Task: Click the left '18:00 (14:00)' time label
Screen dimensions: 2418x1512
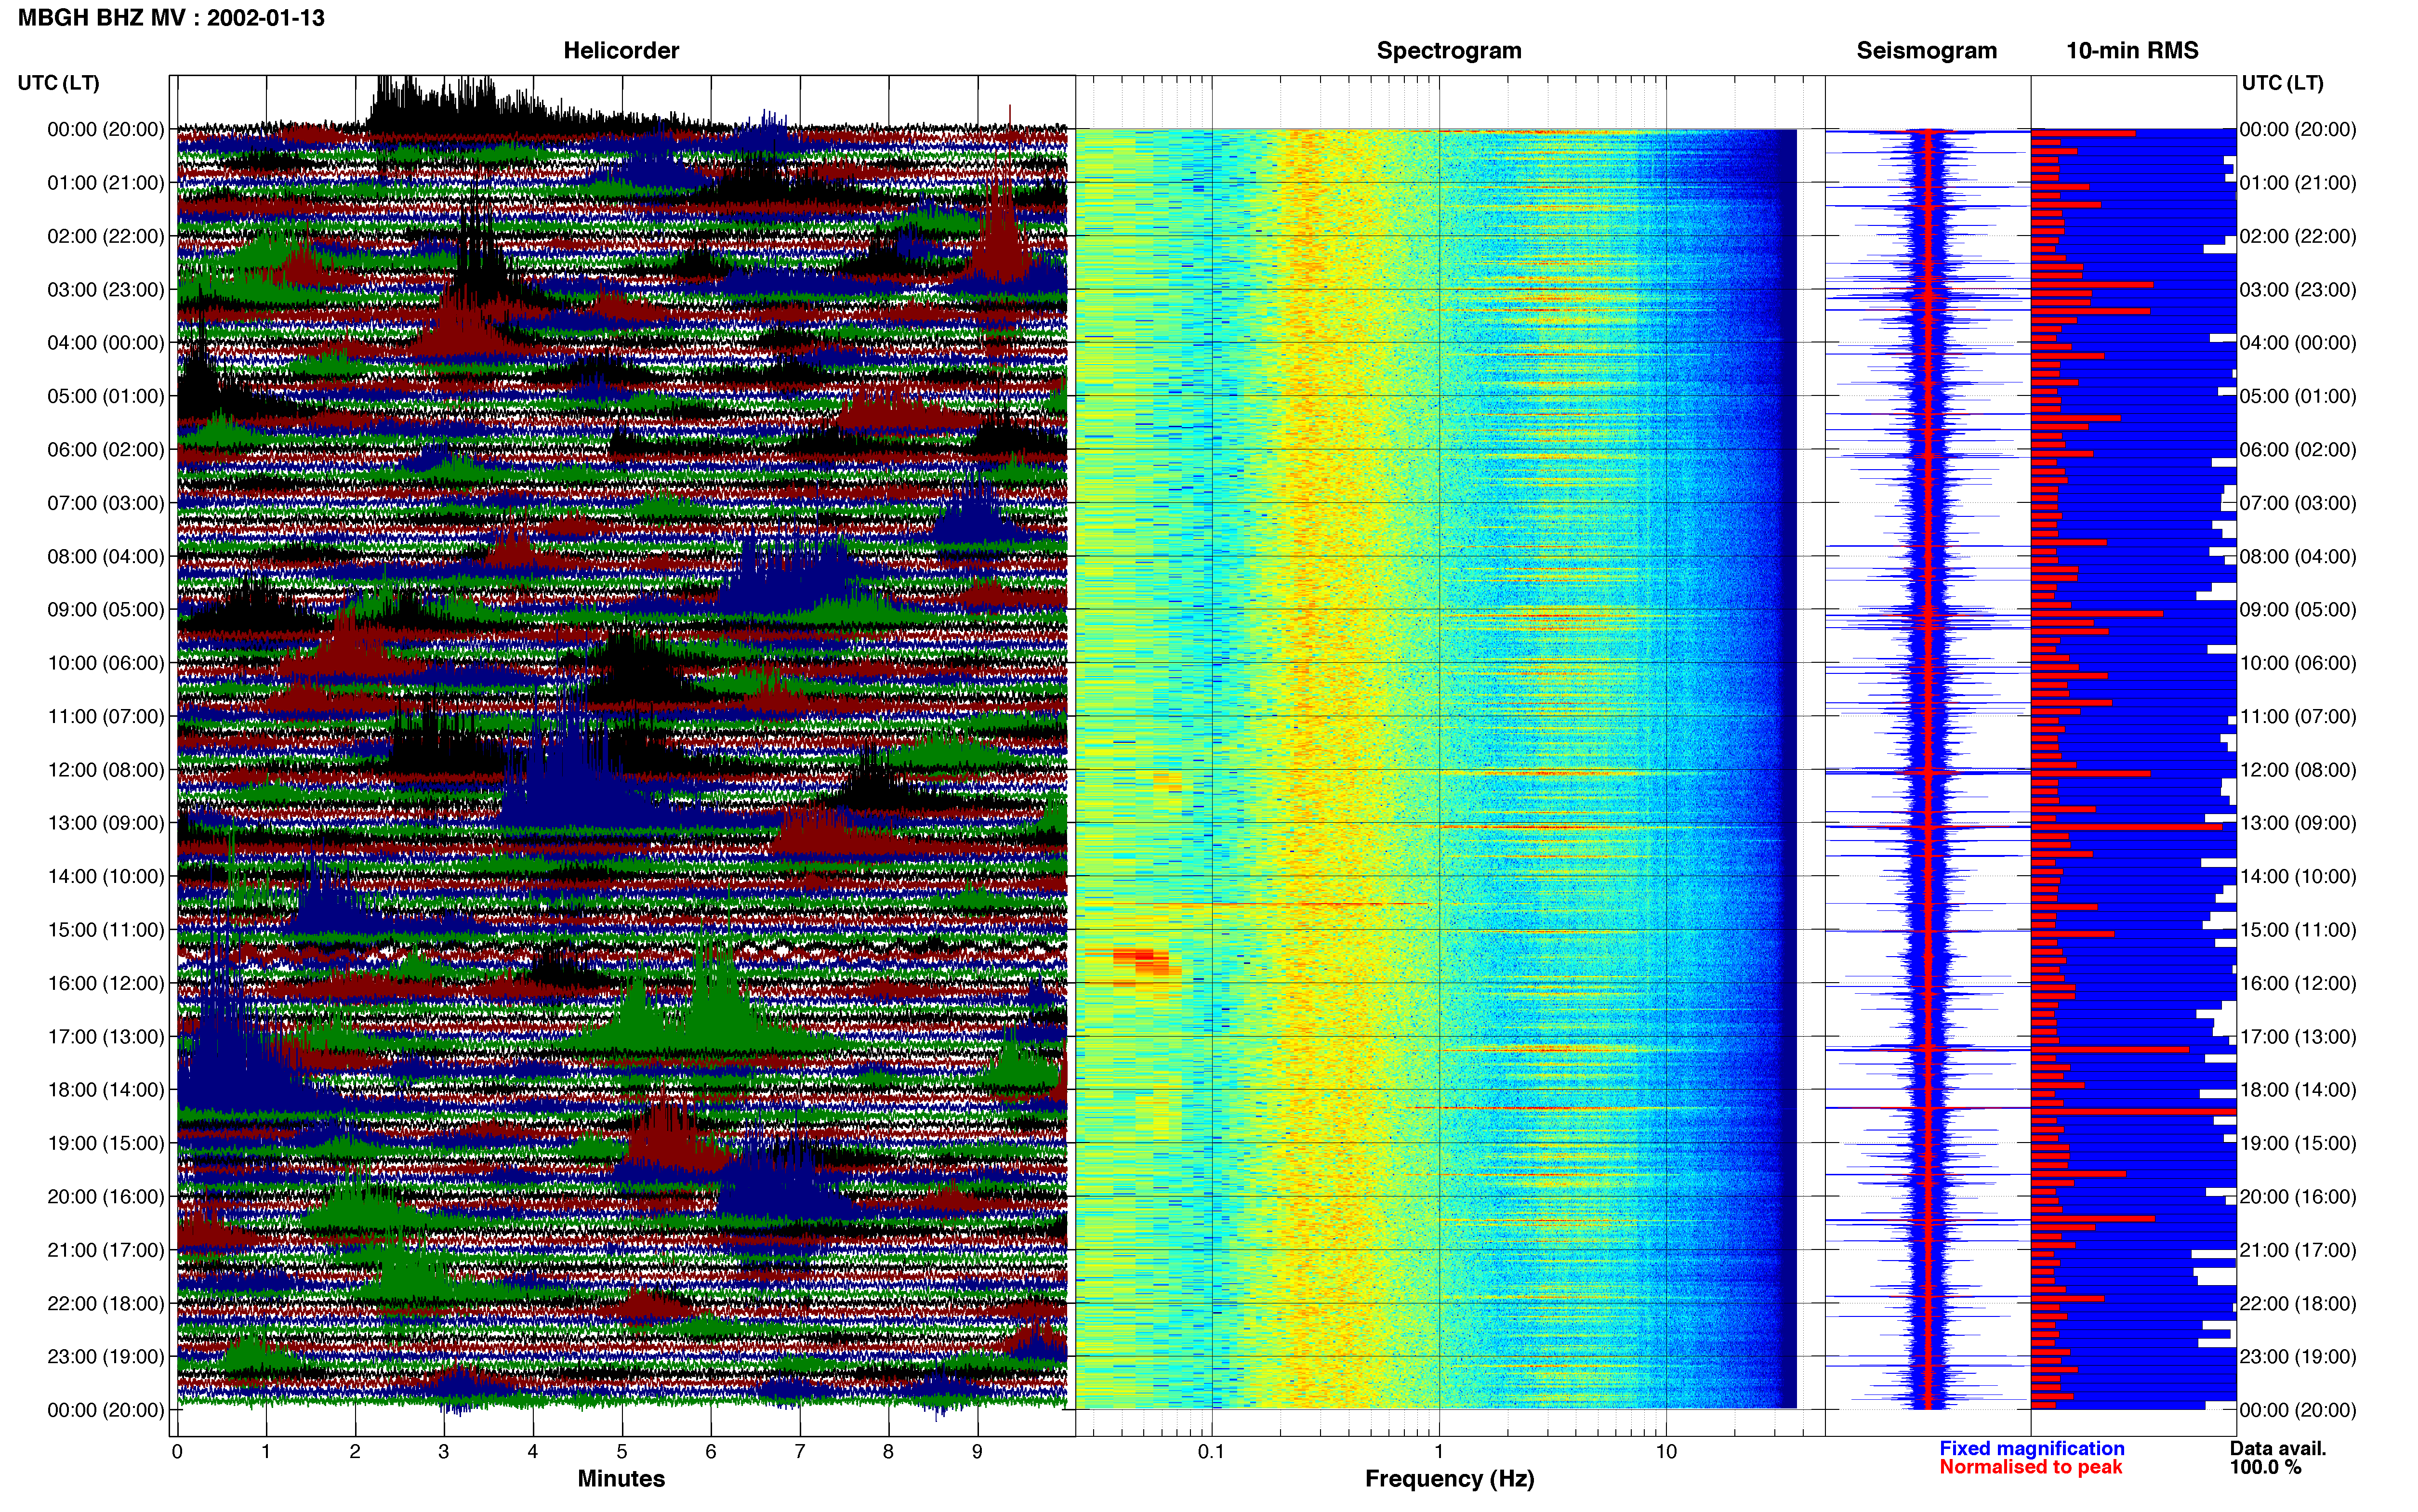Action: click(x=106, y=1090)
